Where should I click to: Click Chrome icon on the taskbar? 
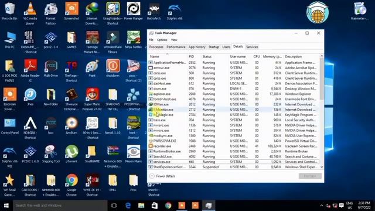tap(168, 206)
